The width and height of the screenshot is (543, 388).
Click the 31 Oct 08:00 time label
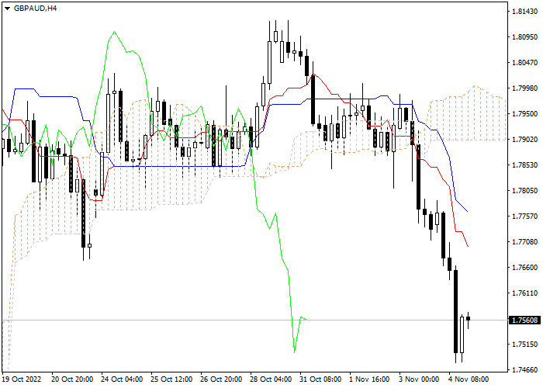[x=320, y=379]
